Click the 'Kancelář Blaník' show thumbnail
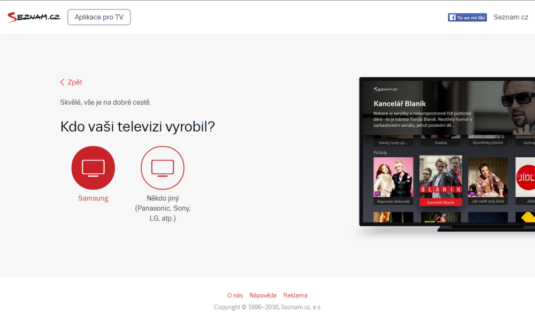535x323 pixels. pyautogui.click(x=440, y=179)
